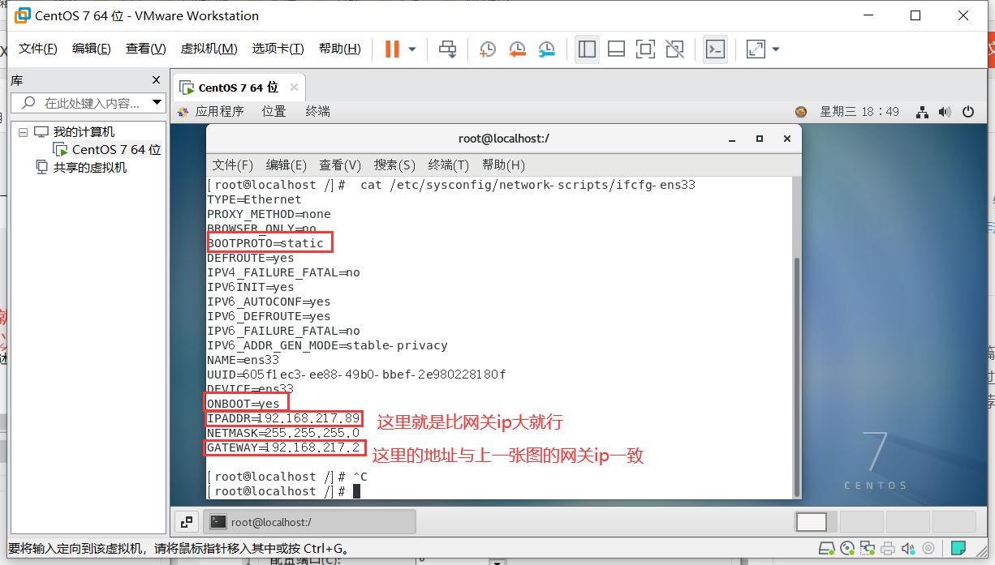Screen dimensions: 995x565
Task: Click the terminal vertical scrollbar
Action: point(796,377)
